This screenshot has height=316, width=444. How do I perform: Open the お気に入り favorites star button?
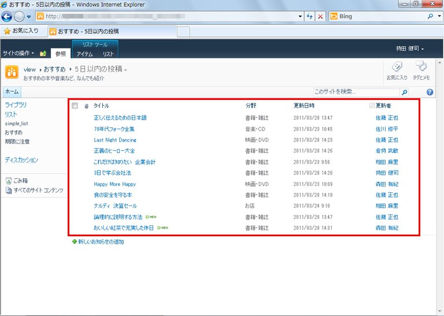[21, 31]
